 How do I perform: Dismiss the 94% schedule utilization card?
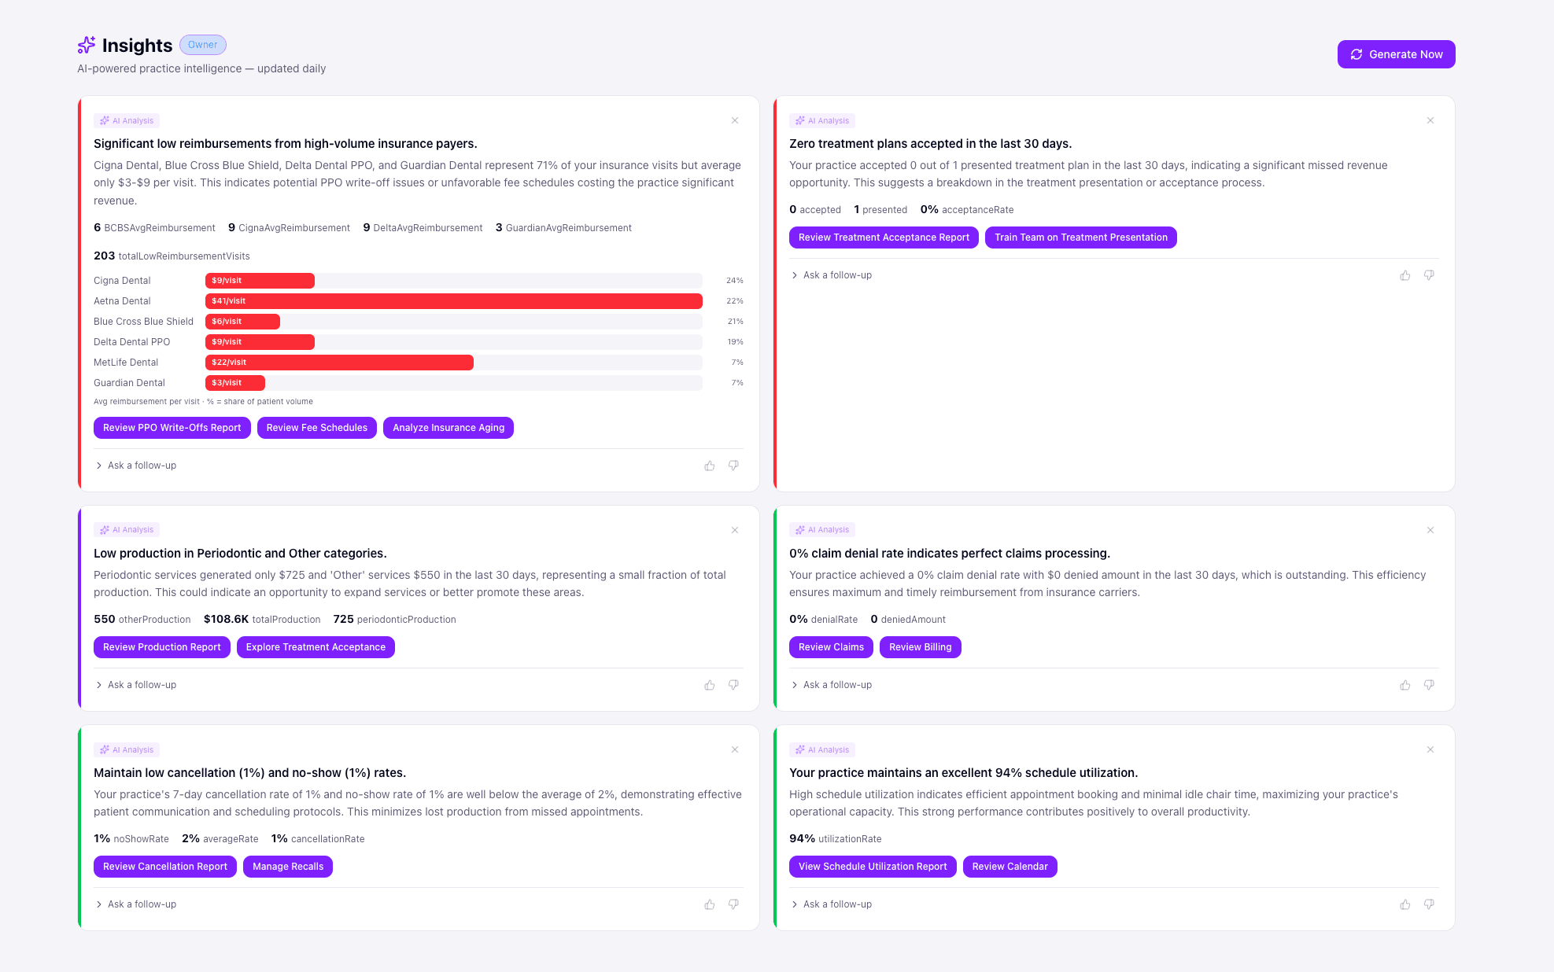tap(1430, 749)
